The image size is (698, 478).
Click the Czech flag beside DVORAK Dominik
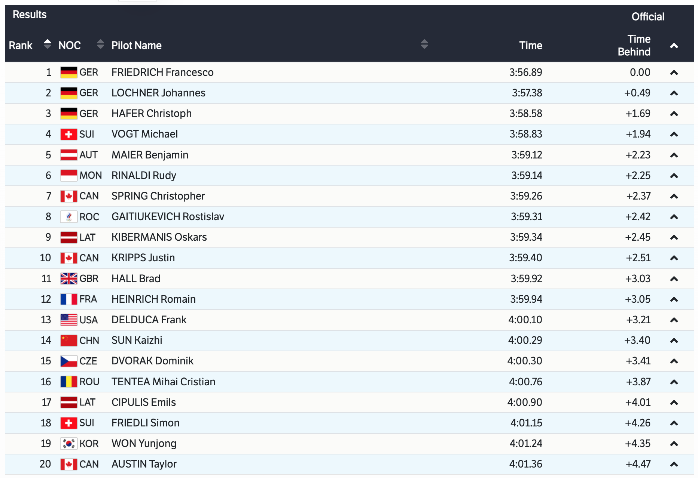[69, 361]
